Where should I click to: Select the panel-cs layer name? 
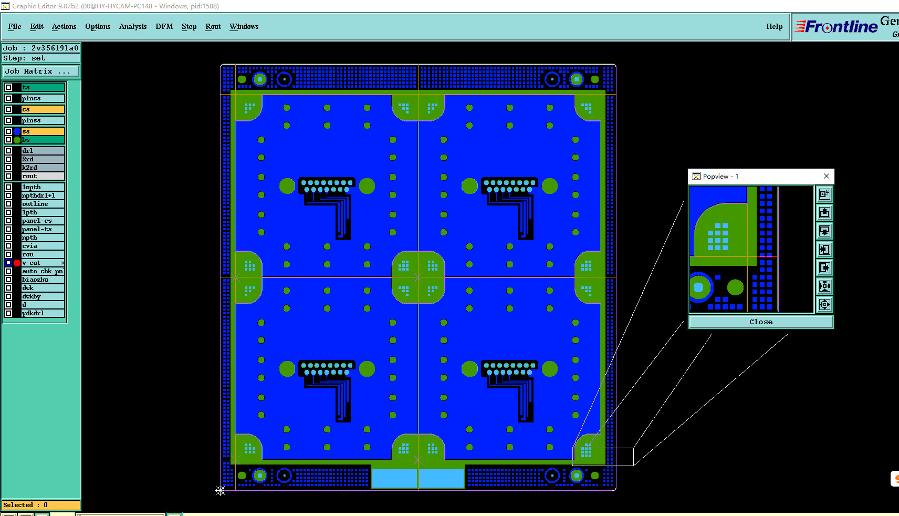coord(43,221)
